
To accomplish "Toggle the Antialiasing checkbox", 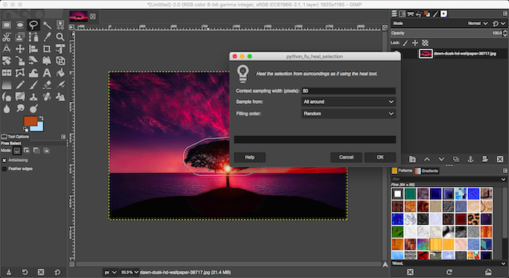I will point(5,160).
